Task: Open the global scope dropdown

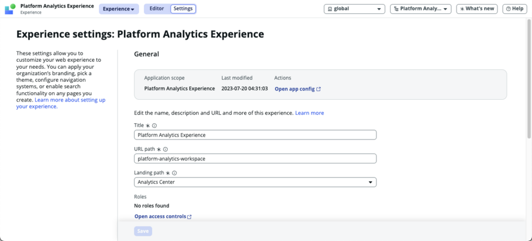Action: (354, 9)
